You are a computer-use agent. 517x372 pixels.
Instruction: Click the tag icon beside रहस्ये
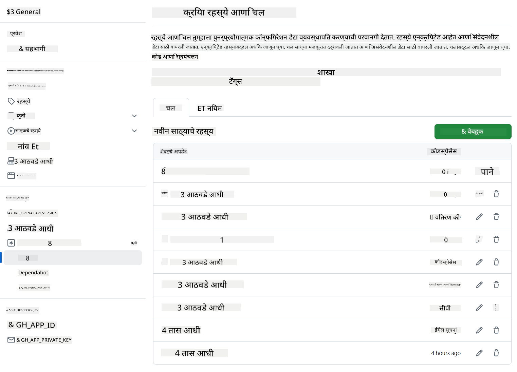11,101
